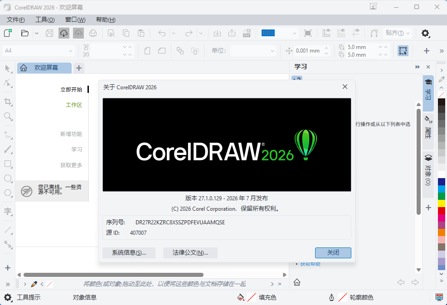The height and width of the screenshot is (305, 447).
Task: Open the 对象(O) docker side tab
Action: click(428, 174)
